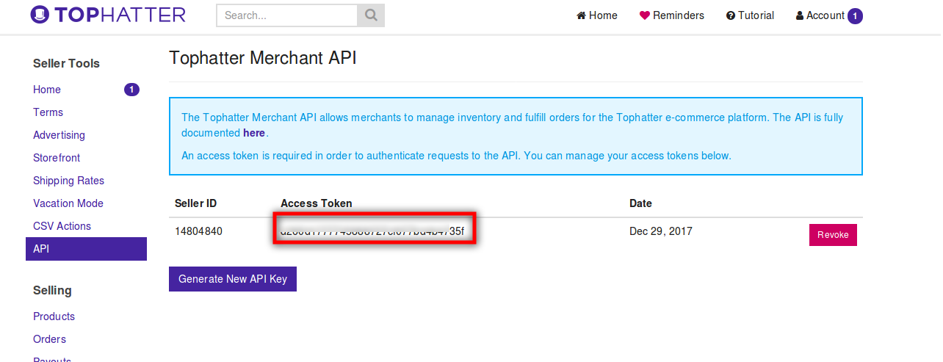The height and width of the screenshot is (362, 943).
Task: Click the Access Token column header
Action: [x=317, y=203]
